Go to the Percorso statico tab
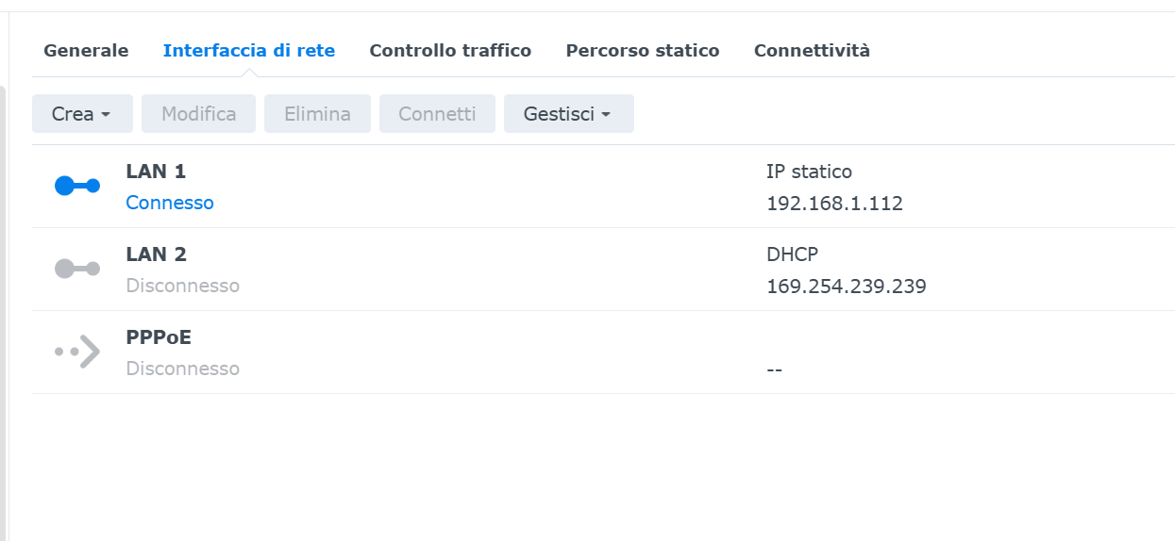 point(643,51)
